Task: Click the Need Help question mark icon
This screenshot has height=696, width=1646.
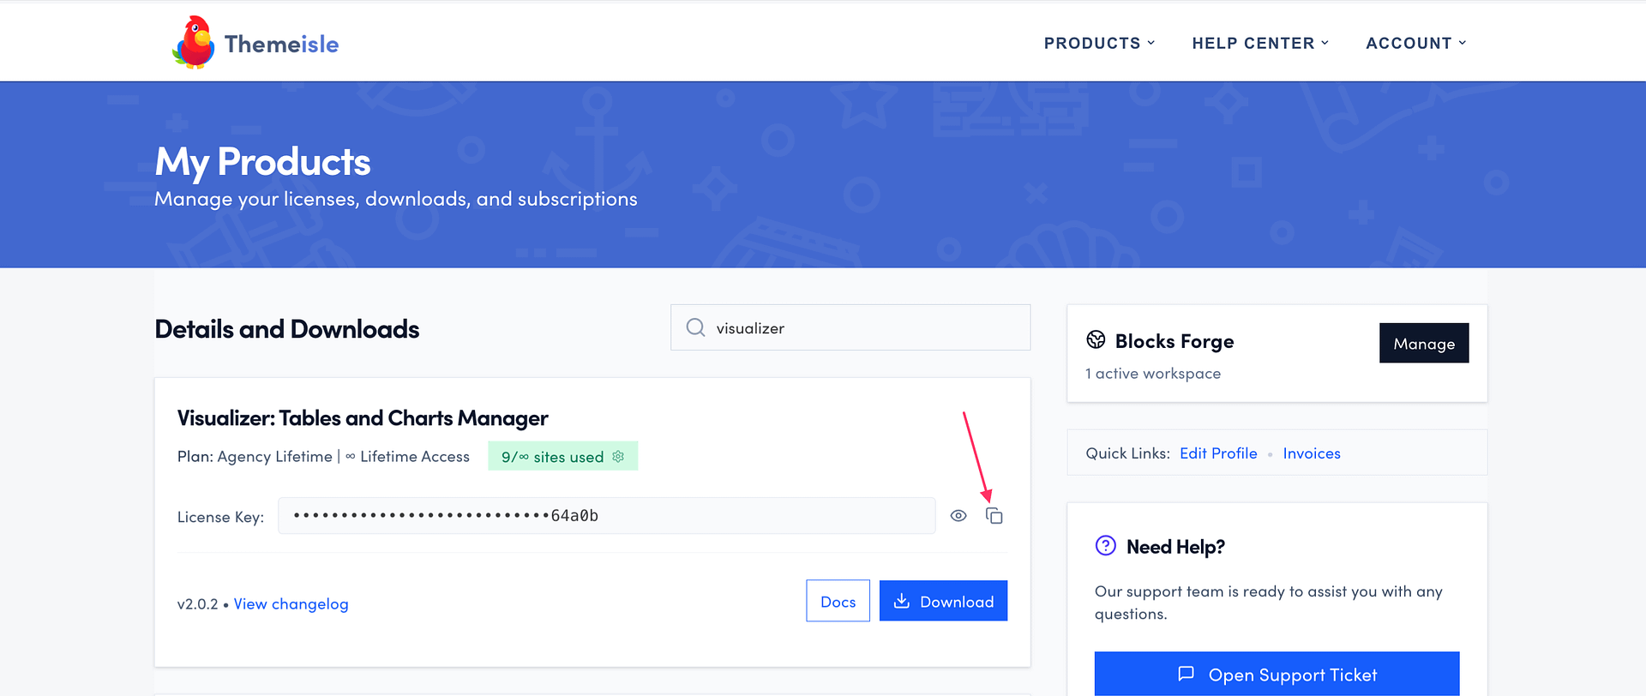Action: coord(1106,546)
